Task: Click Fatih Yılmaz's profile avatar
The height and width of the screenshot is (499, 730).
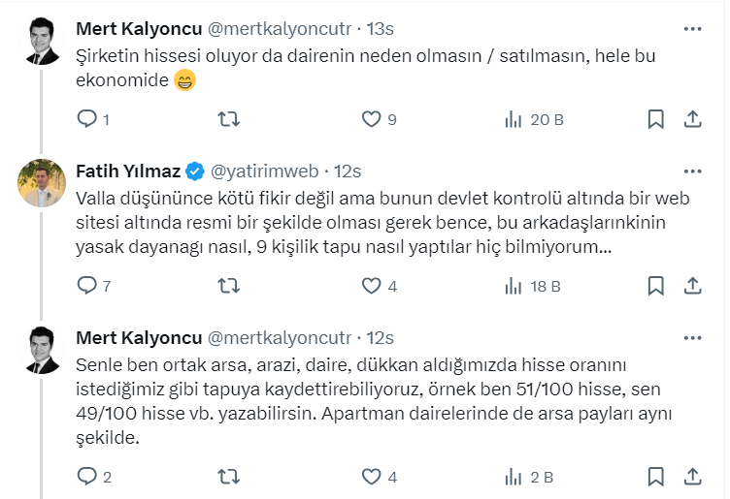Action: (x=43, y=182)
